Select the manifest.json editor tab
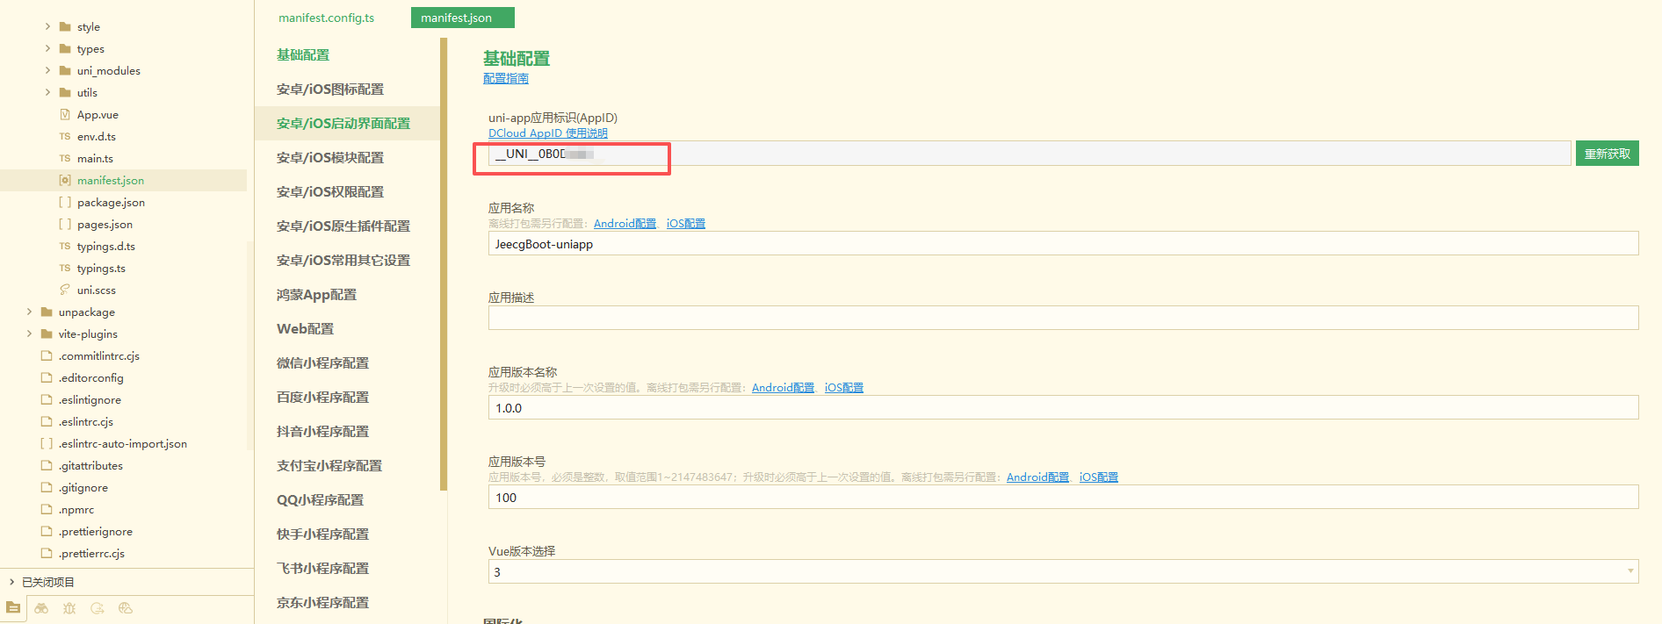The image size is (1662, 624). [462, 18]
